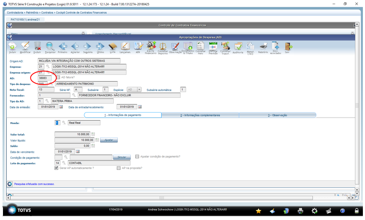
Task: Switch to Informações complementares tab
Action: click(200, 115)
